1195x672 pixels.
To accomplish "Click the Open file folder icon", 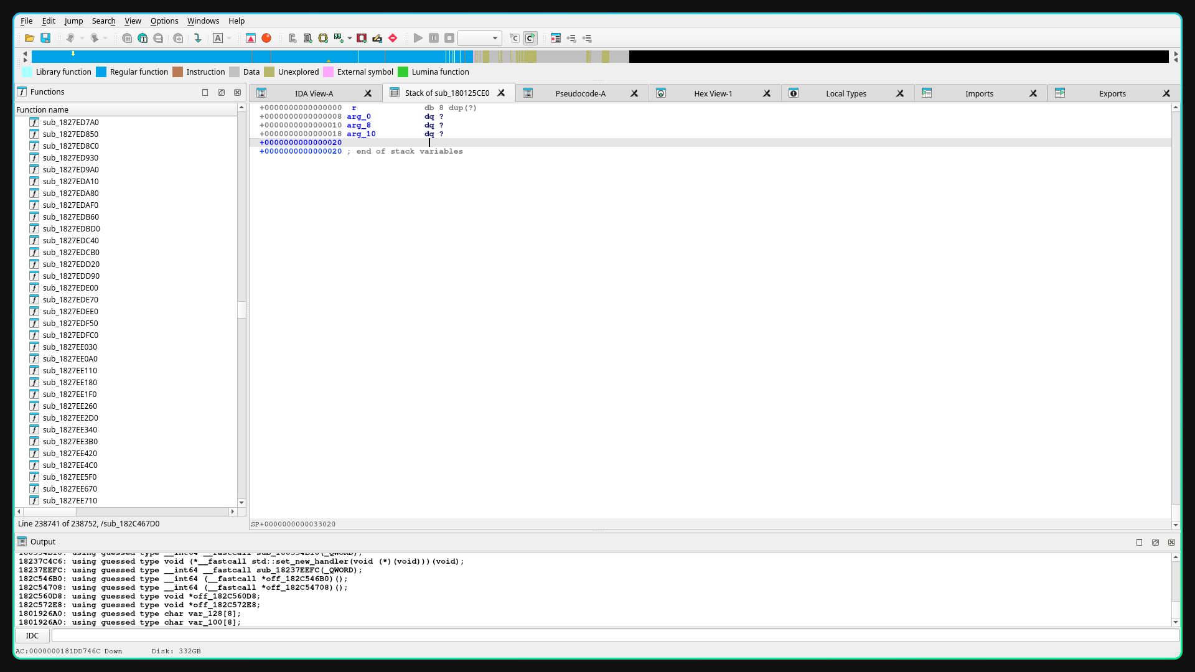I will 29,39.
